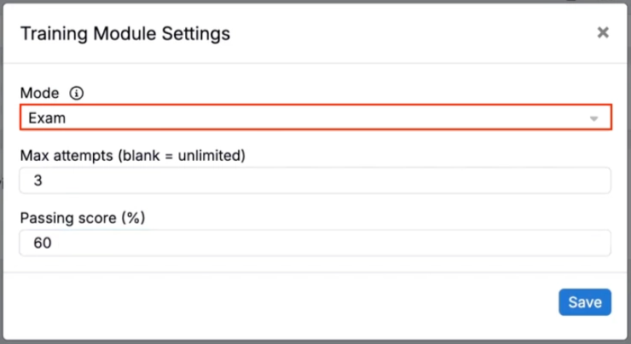Click the info icon beside Mode
Image resolution: width=631 pixels, height=344 pixels.
[x=77, y=93]
